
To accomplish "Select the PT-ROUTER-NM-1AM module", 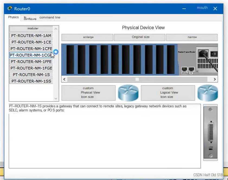I will pos(31,36).
